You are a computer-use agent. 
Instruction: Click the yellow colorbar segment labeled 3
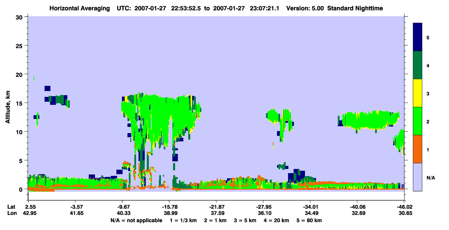(x=418, y=93)
